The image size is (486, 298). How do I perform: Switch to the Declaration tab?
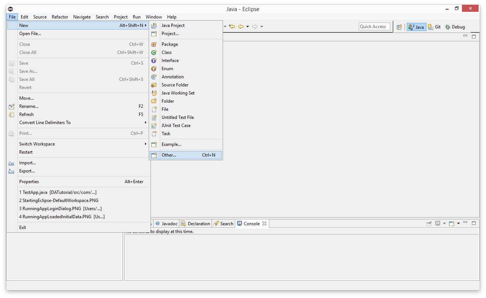pos(195,224)
